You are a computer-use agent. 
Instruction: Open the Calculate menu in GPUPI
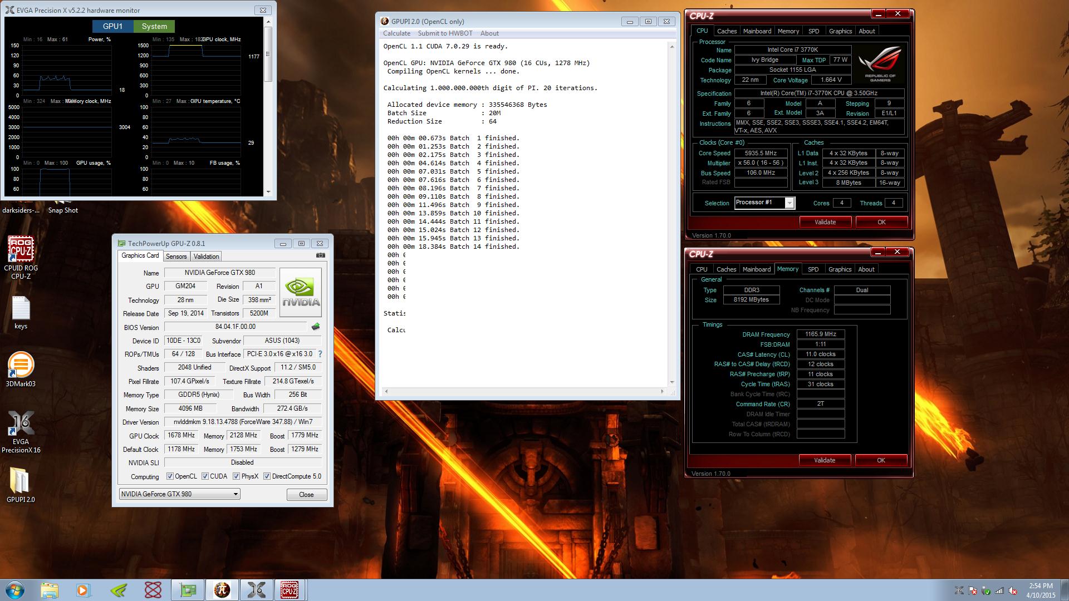(x=396, y=33)
